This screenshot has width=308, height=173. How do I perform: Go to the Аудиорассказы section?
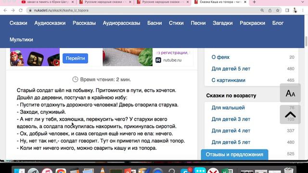121,23
